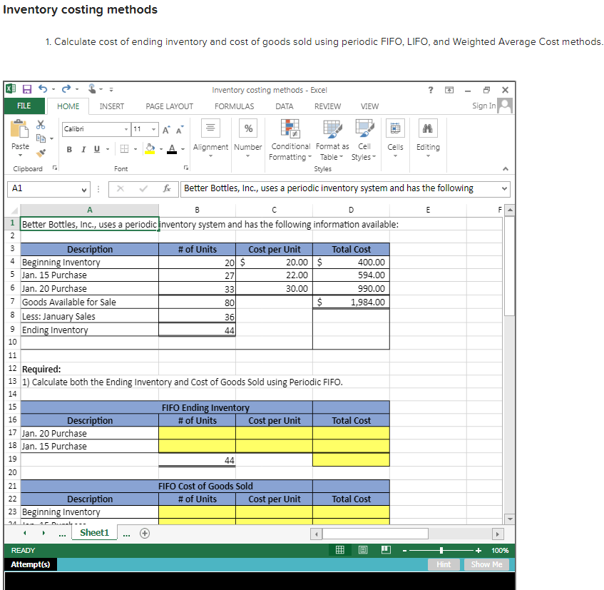
Task: Click the Show Me button
Action: tap(487, 564)
